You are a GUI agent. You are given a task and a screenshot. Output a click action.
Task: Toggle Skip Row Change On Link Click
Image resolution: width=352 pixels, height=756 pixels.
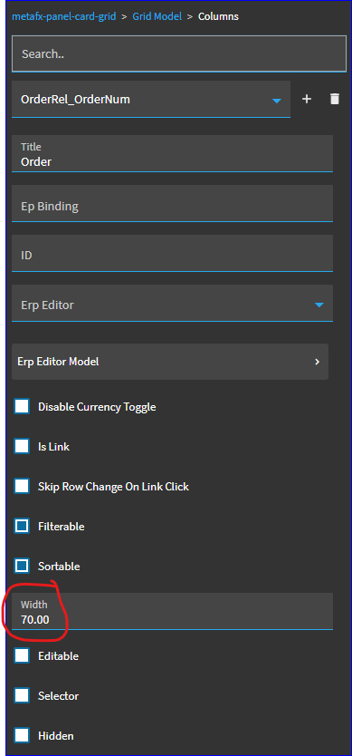click(22, 486)
